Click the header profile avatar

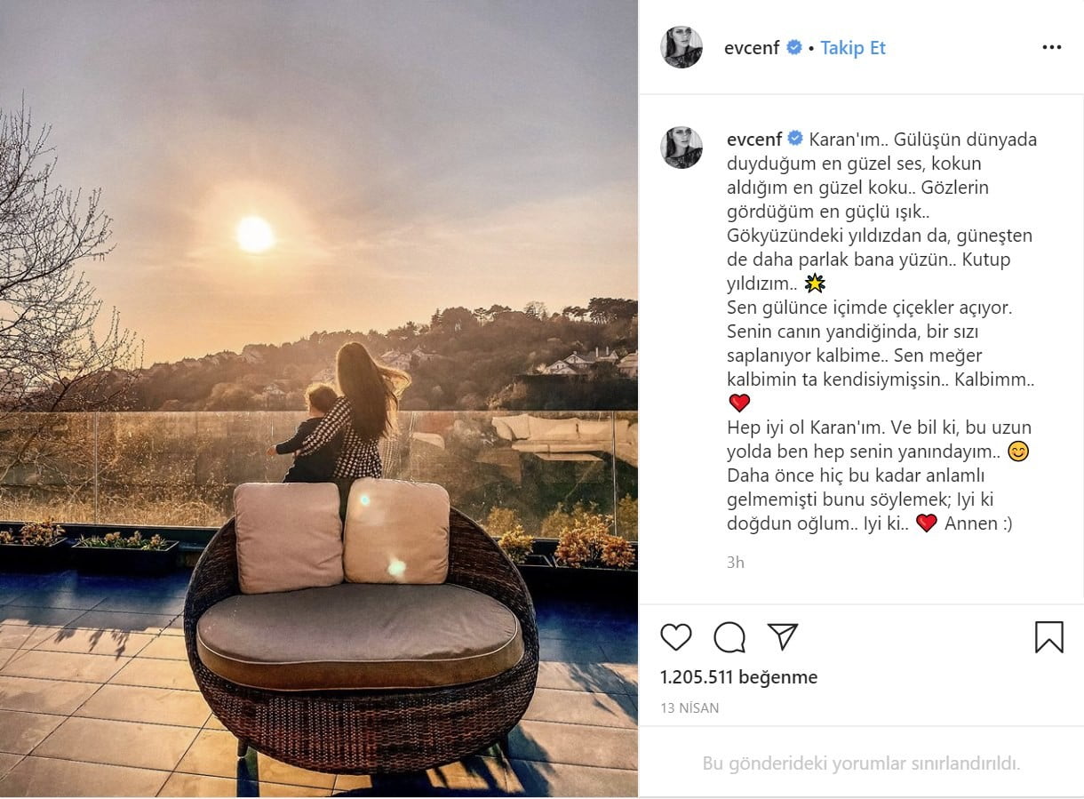click(x=681, y=47)
